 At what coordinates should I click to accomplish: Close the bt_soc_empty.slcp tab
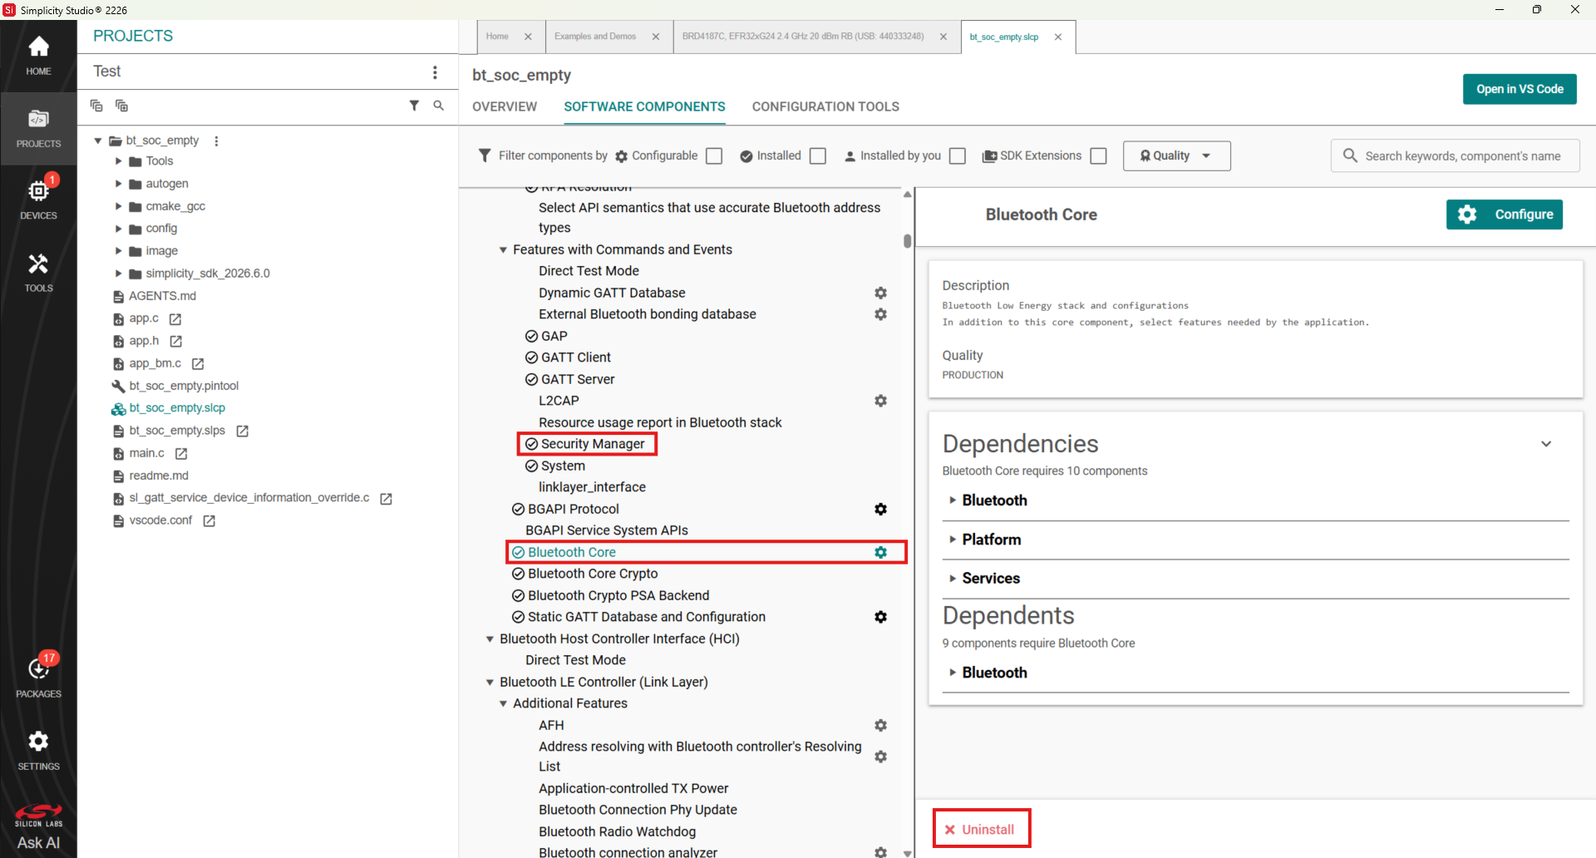[x=1058, y=37]
